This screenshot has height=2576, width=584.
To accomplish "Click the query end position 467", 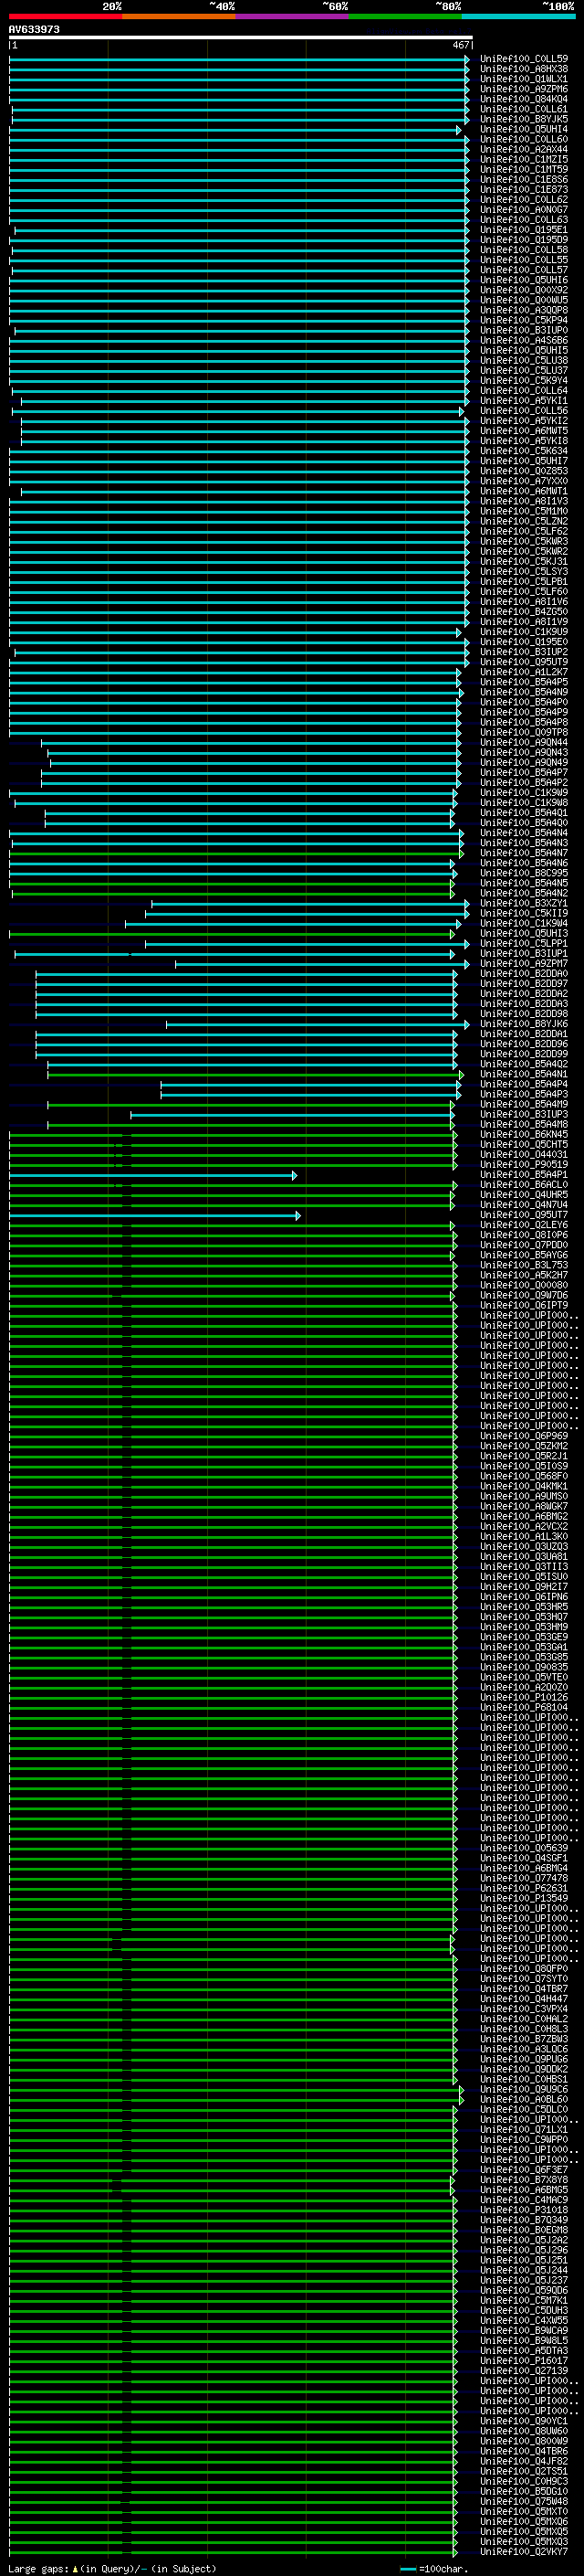I will pyautogui.click(x=461, y=45).
